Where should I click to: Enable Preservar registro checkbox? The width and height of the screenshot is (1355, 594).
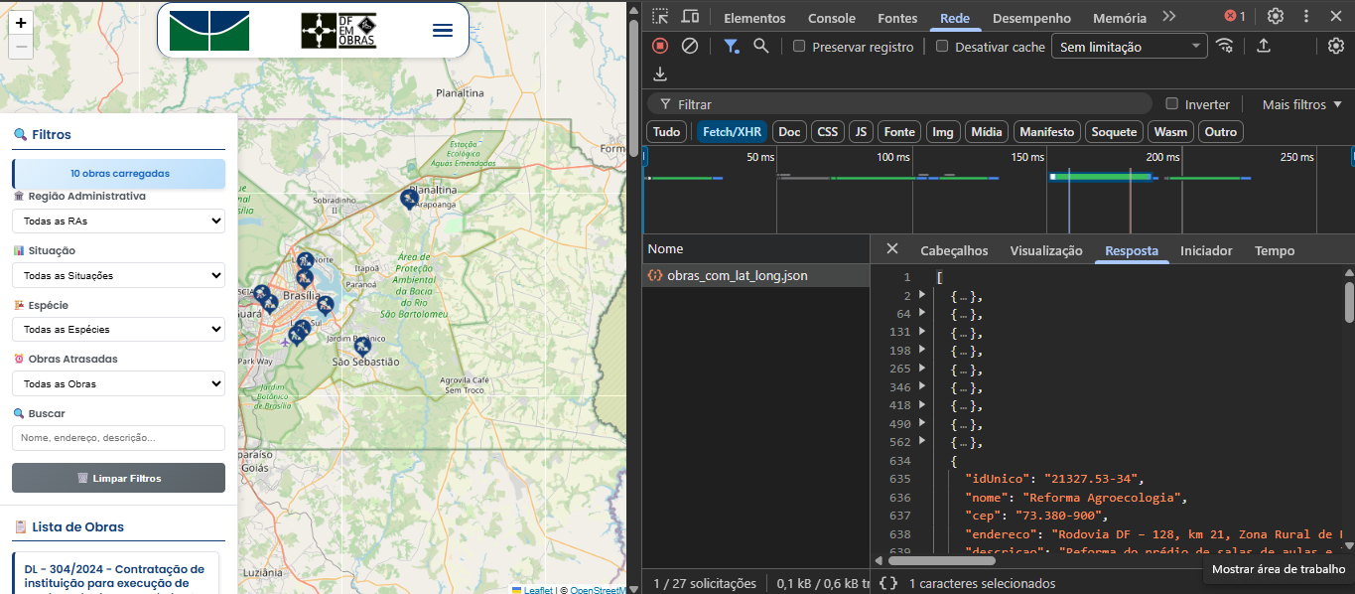click(x=799, y=46)
